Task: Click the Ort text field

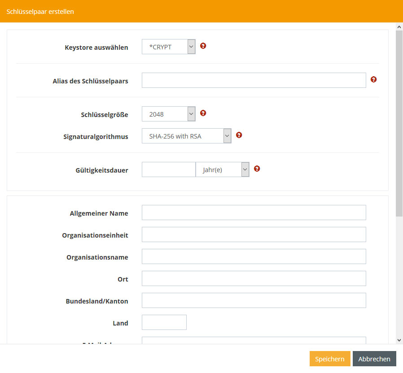Action: [254, 278]
